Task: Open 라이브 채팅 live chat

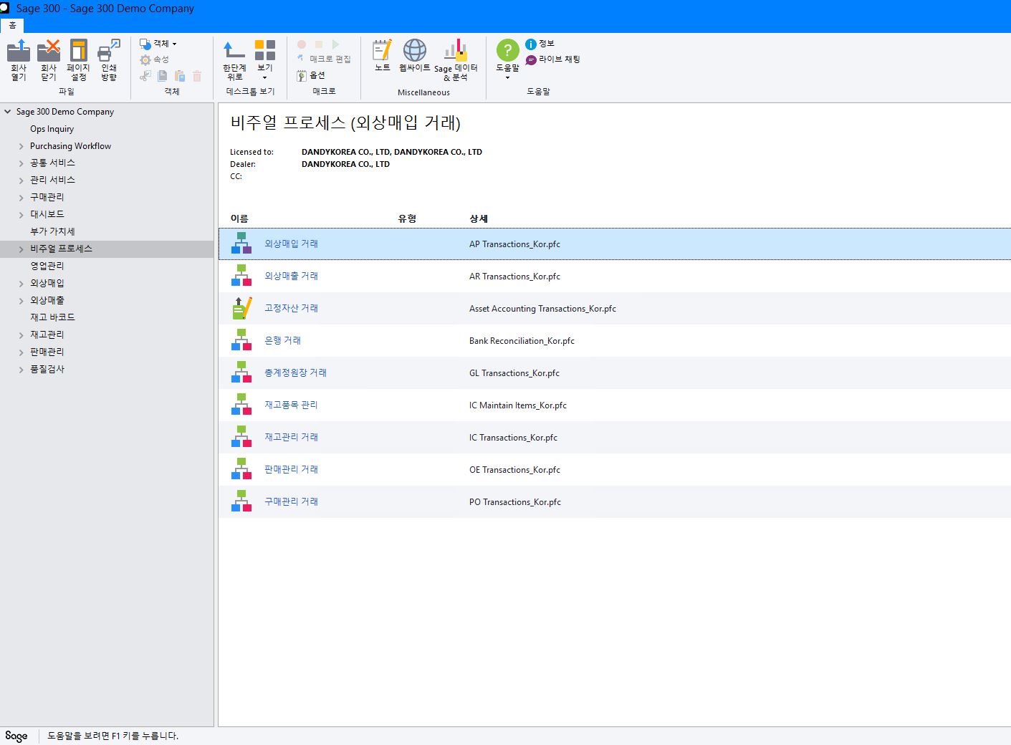Action: [x=552, y=59]
